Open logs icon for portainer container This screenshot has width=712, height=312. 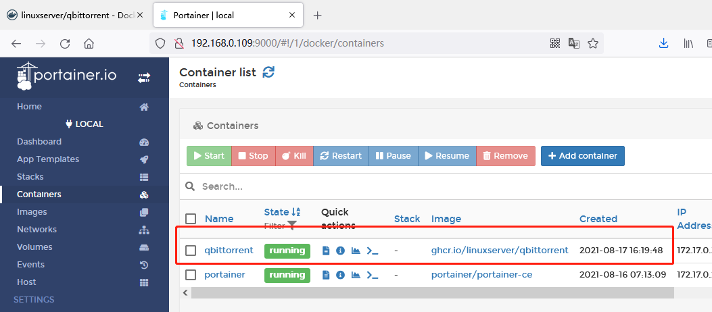326,275
